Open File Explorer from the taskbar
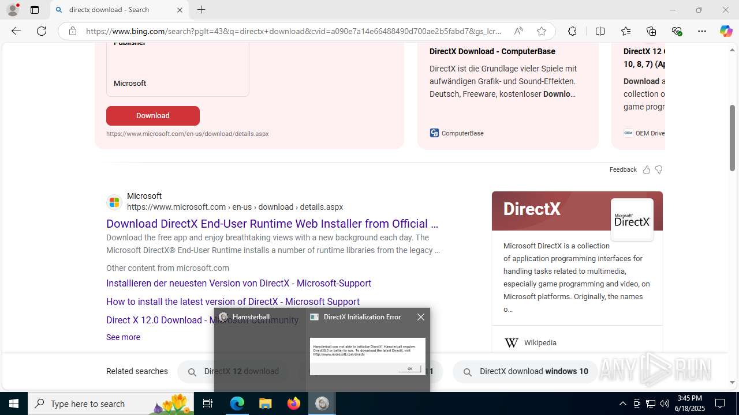The height and width of the screenshot is (415, 739). pyautogui.click(x=266, y=403)
